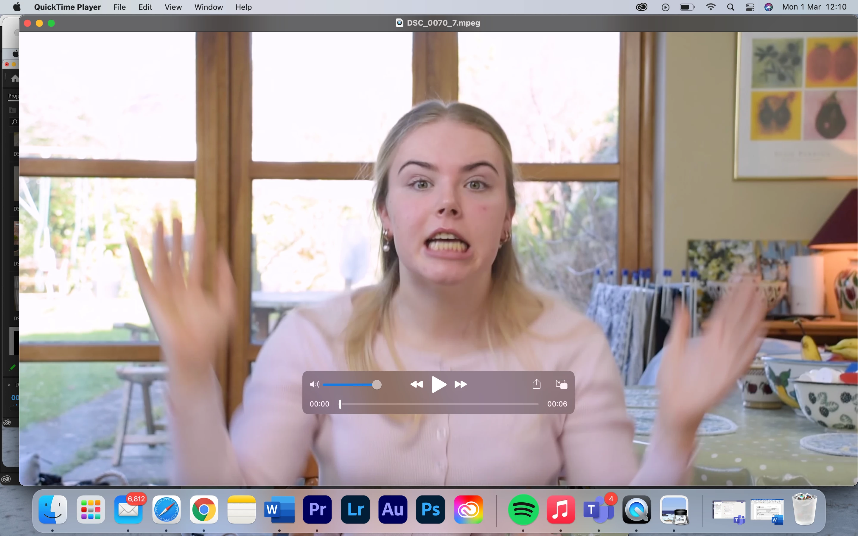Open Control Center in menu bar

coord(750,7)
